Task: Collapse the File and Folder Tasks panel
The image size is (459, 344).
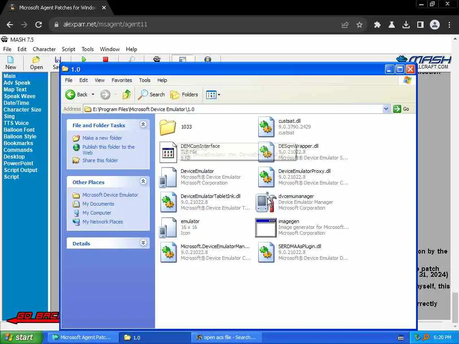Action: pos(143,125)
